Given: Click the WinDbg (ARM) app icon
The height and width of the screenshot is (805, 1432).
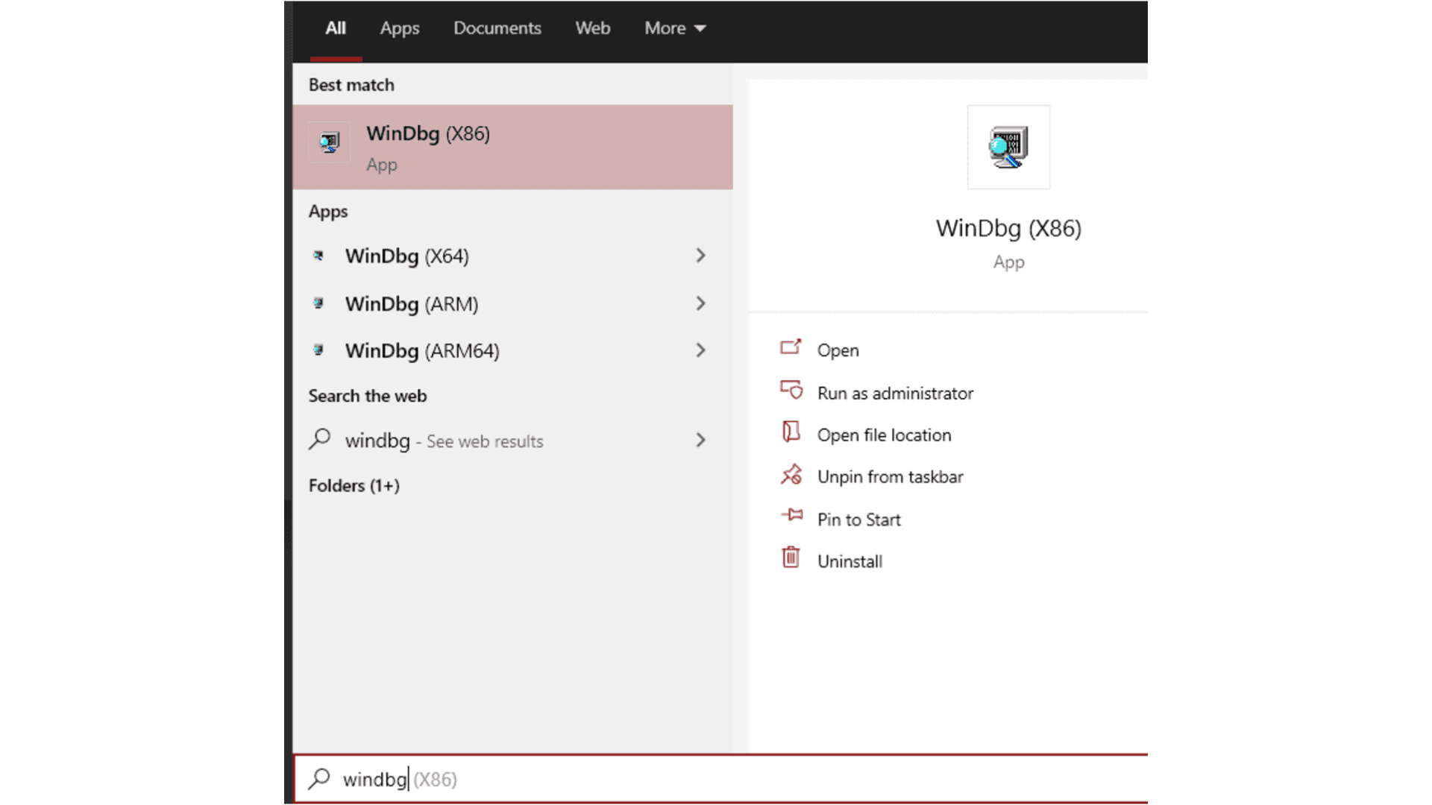Looking at the screenshot, I should [x=318, y=303].
